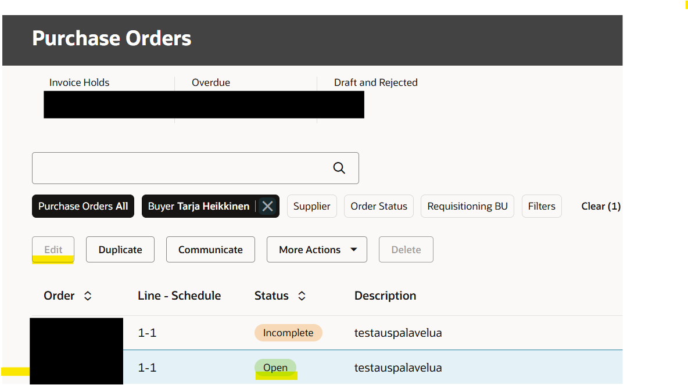
Task: Remove the Buyer Tarja Heikkinen filter chip
Action: click(x=267, y=206)
